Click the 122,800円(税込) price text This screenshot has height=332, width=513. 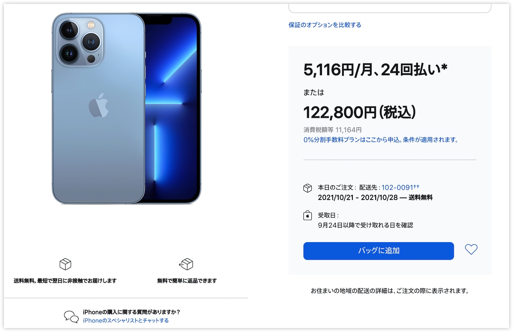coord(359,112)
